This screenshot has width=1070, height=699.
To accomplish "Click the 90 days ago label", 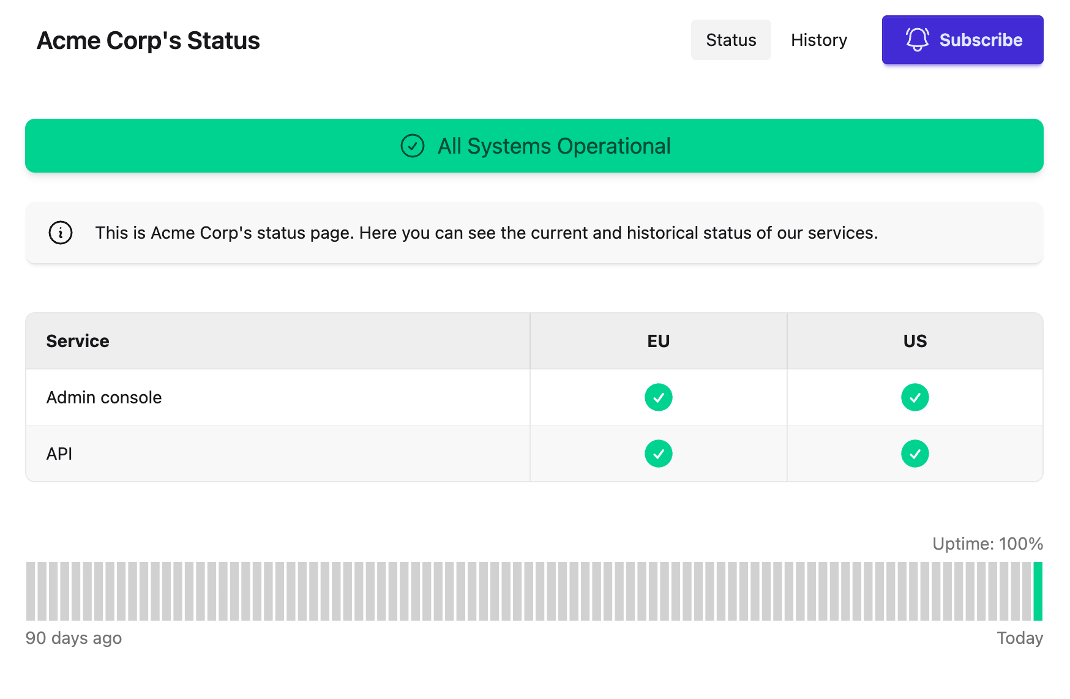I will pos(73,638).
